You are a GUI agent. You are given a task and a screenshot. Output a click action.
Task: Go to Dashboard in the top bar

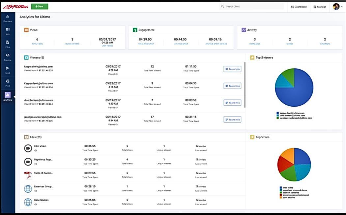299,7
